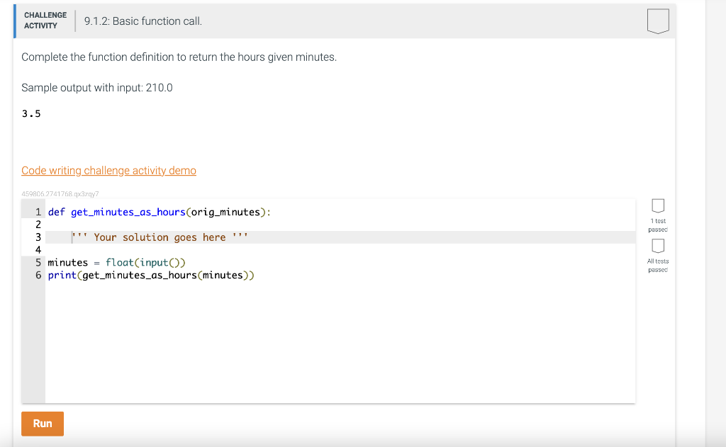Click the minutes = float(input()) line
The height and width of the screenshot is (447, 726).
[117, 262]
